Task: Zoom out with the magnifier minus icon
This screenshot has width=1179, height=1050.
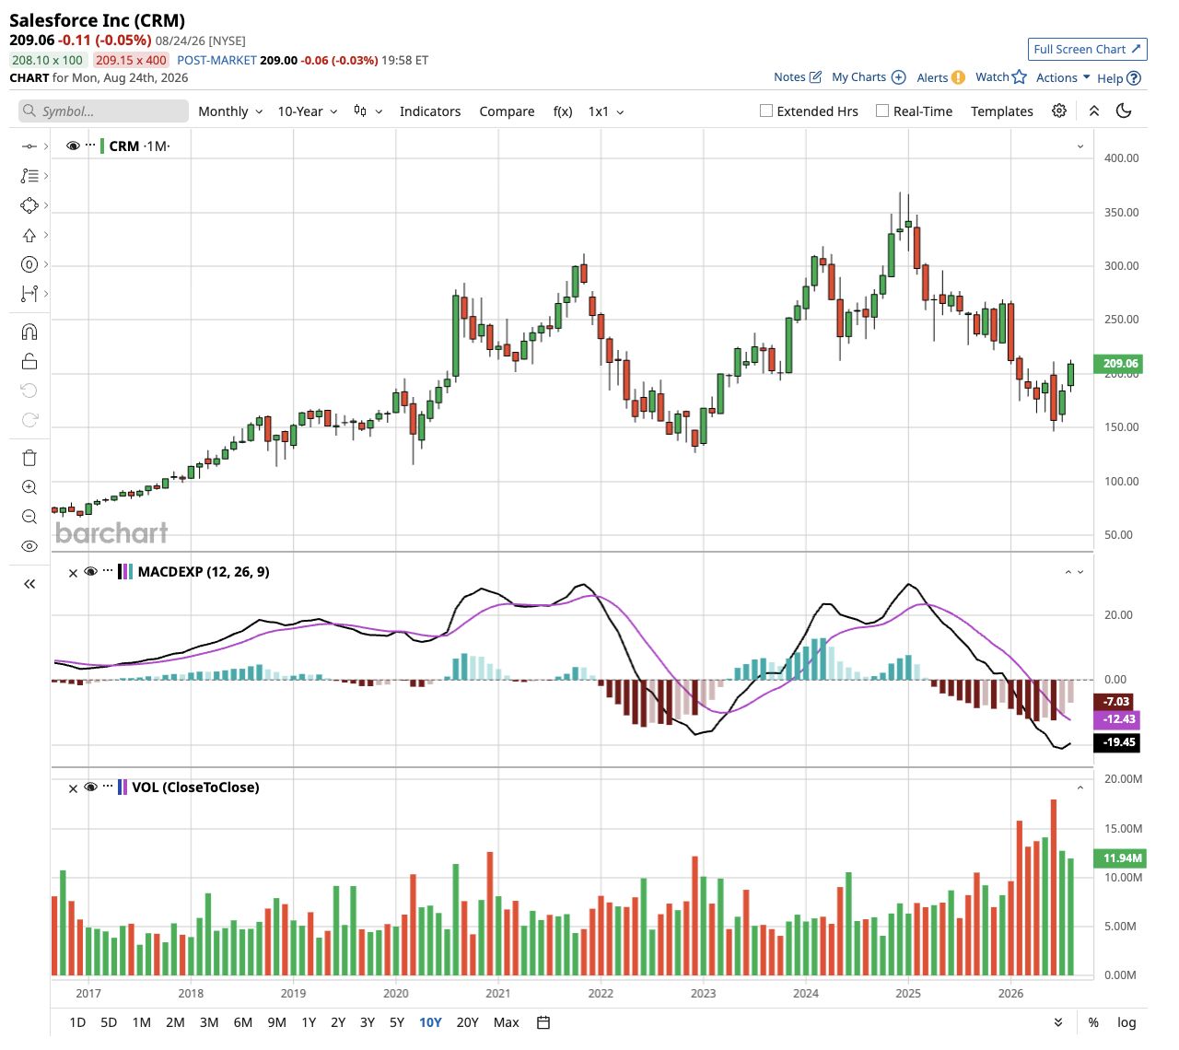Action: coord(29,517)
